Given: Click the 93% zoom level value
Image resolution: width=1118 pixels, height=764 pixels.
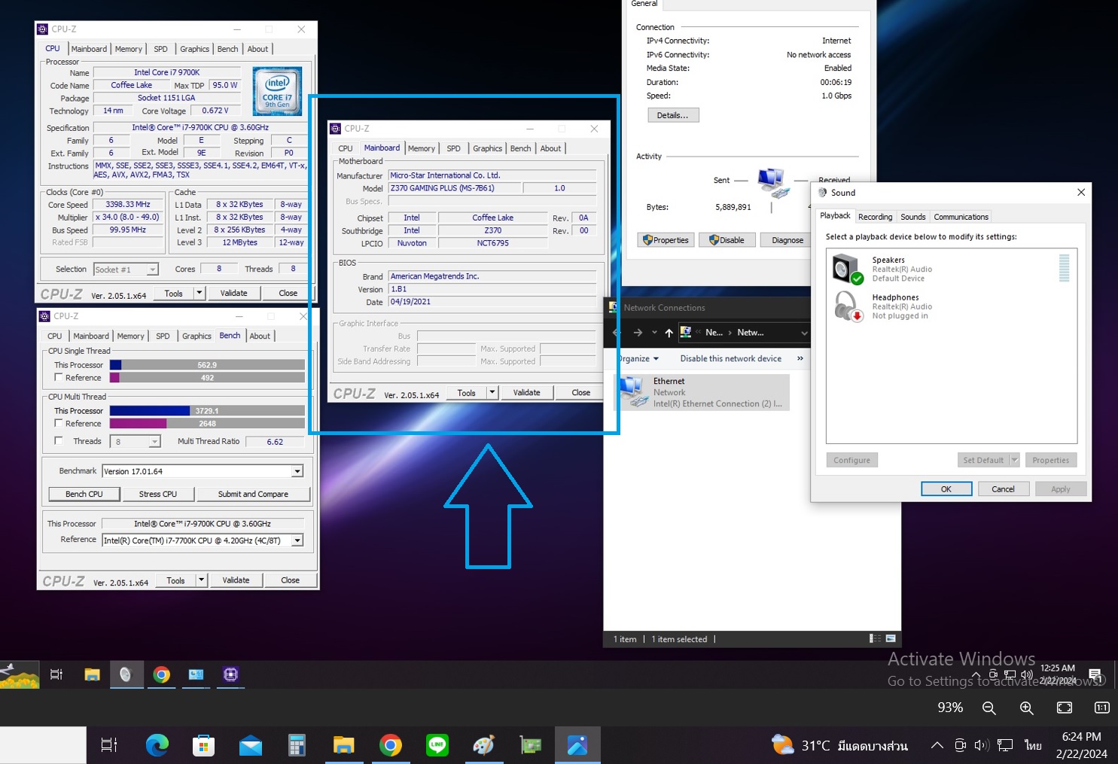Looking at the screenshot, I should (x=950, y=708).
